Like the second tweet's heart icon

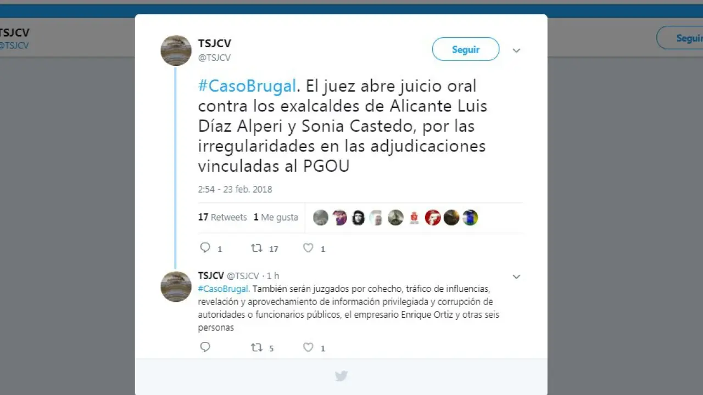point(308,347)
